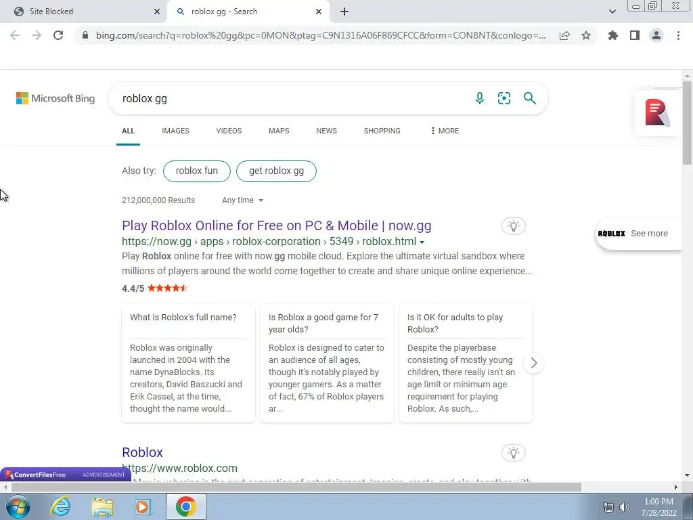
Task: Open Windows Media Player taskbar icon
Action: (143, 506)
